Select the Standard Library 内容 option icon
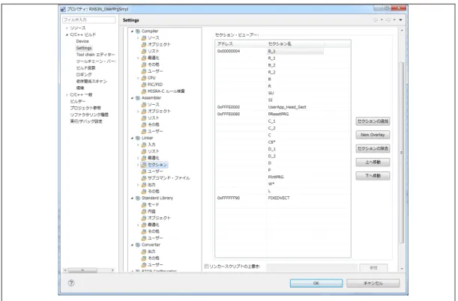The width and height of the screenshot is (458, 301). tap(144, 211)
